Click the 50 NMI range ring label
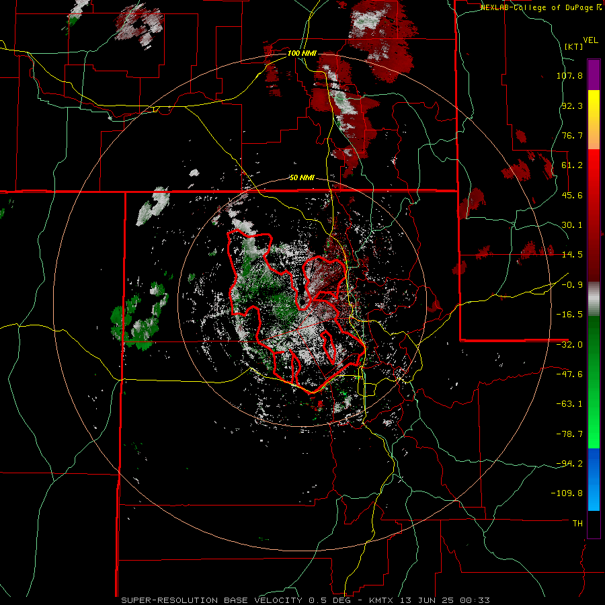The image size is (605, 605). click(x=302, y=178)
